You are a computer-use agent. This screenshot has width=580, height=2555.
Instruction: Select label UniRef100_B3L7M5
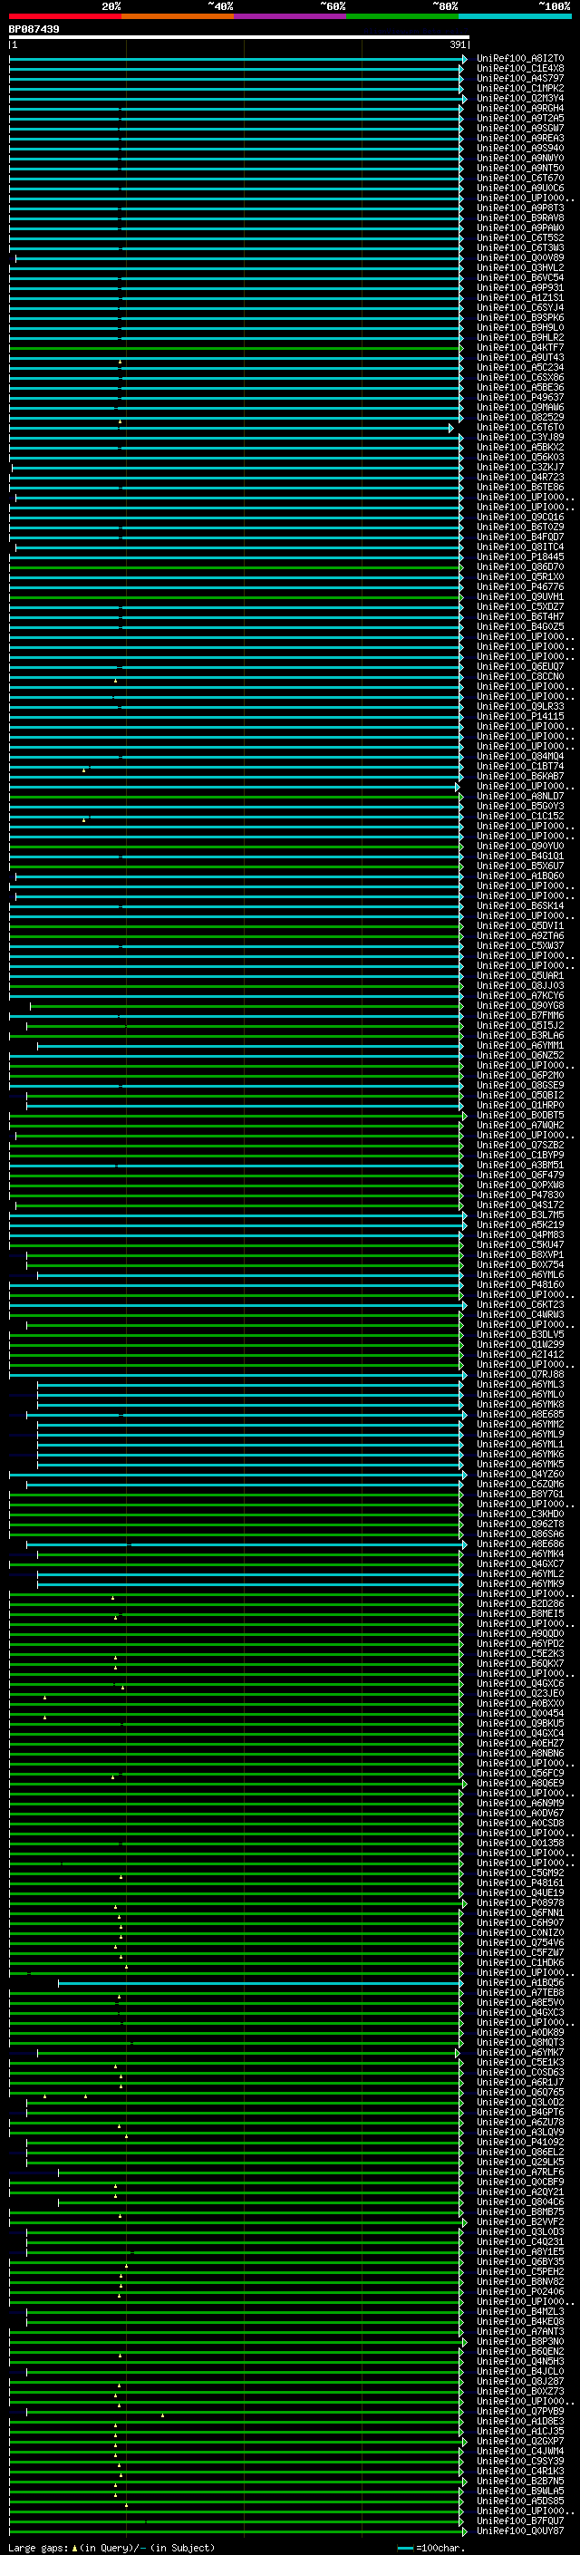coord(520,1215)
